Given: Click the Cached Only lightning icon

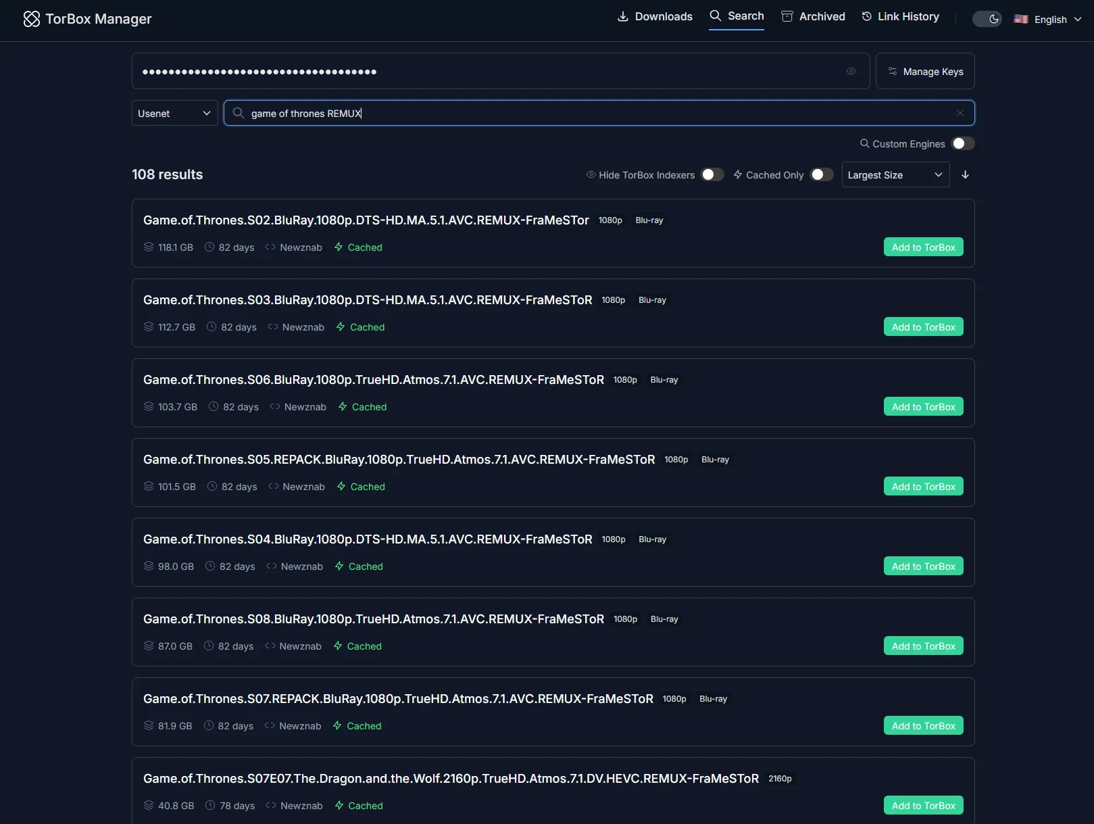Looking at the screenshot, I should point(738,174).
